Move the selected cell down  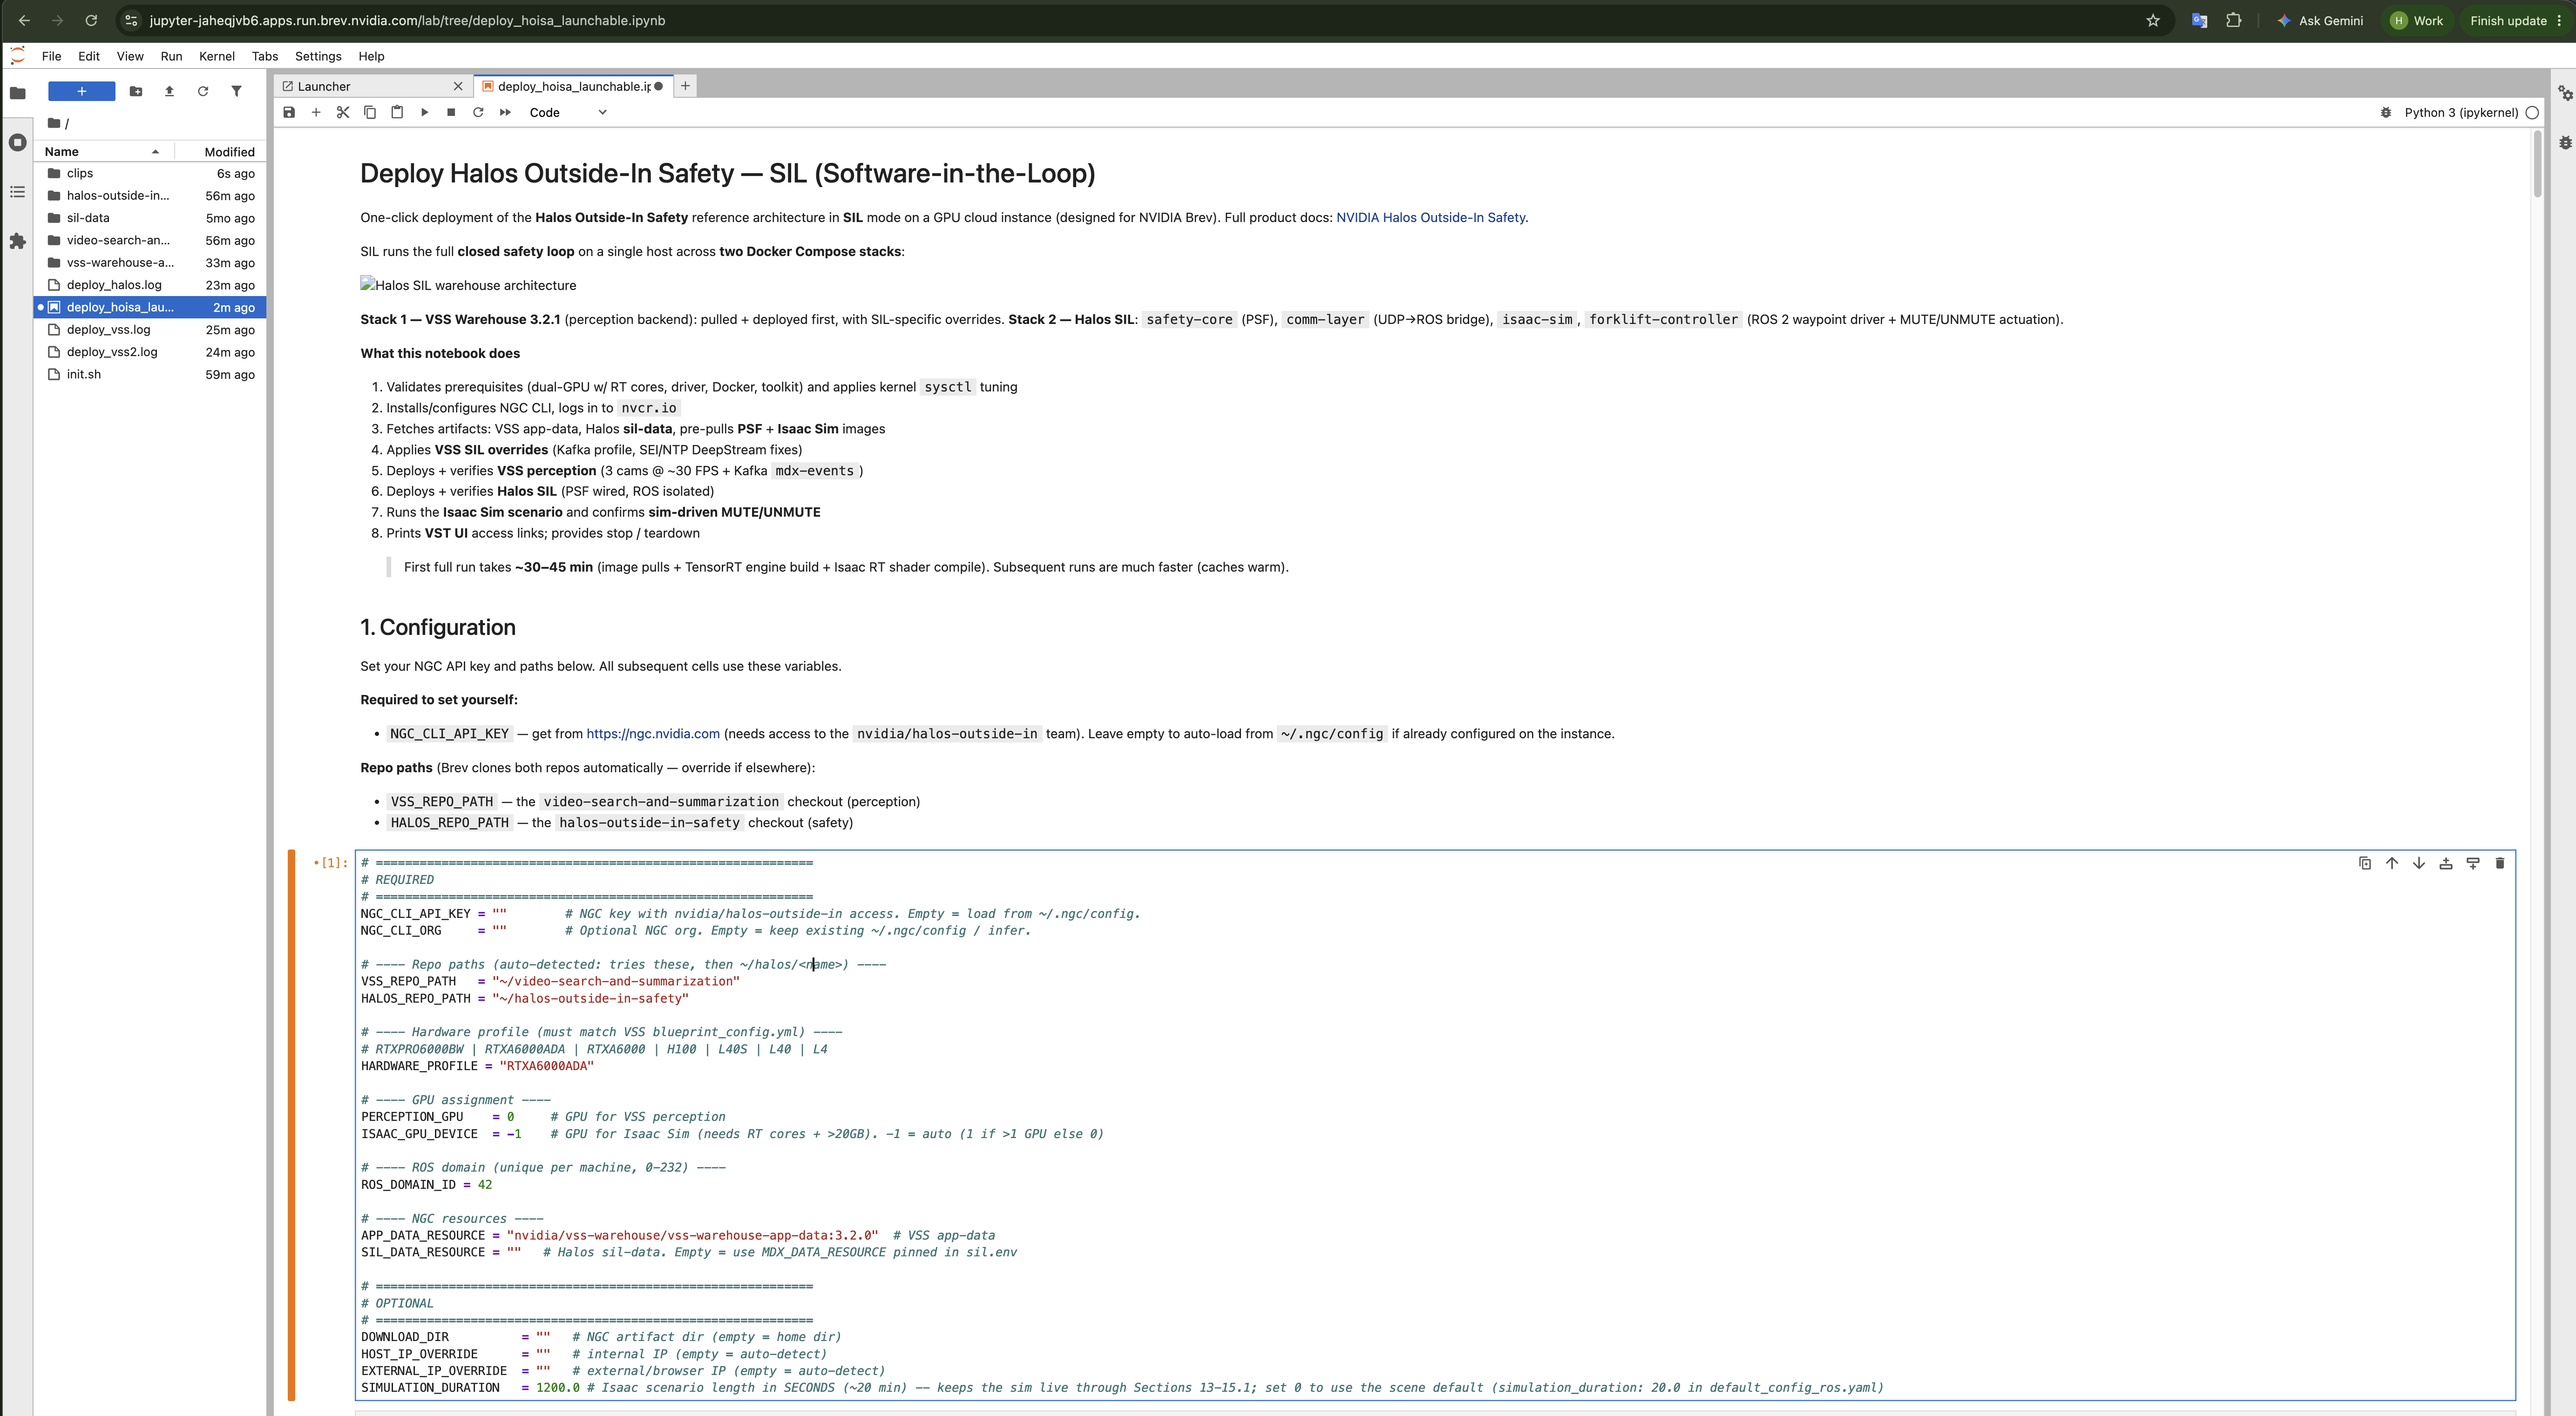pos(2419,863)
